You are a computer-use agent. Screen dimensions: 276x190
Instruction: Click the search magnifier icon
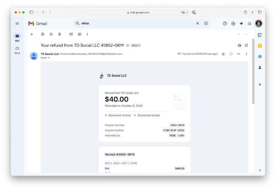pyautogui.click(x=77, y=23)
